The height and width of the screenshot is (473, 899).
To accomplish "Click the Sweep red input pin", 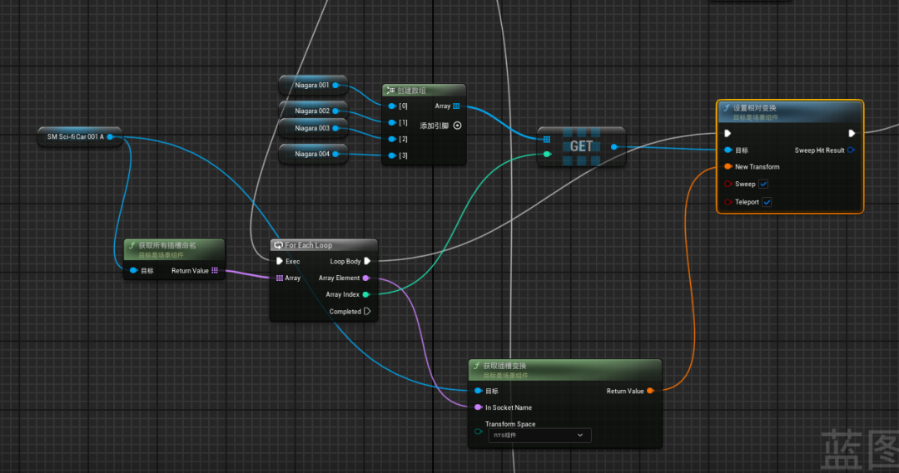I will pos(728,184).
